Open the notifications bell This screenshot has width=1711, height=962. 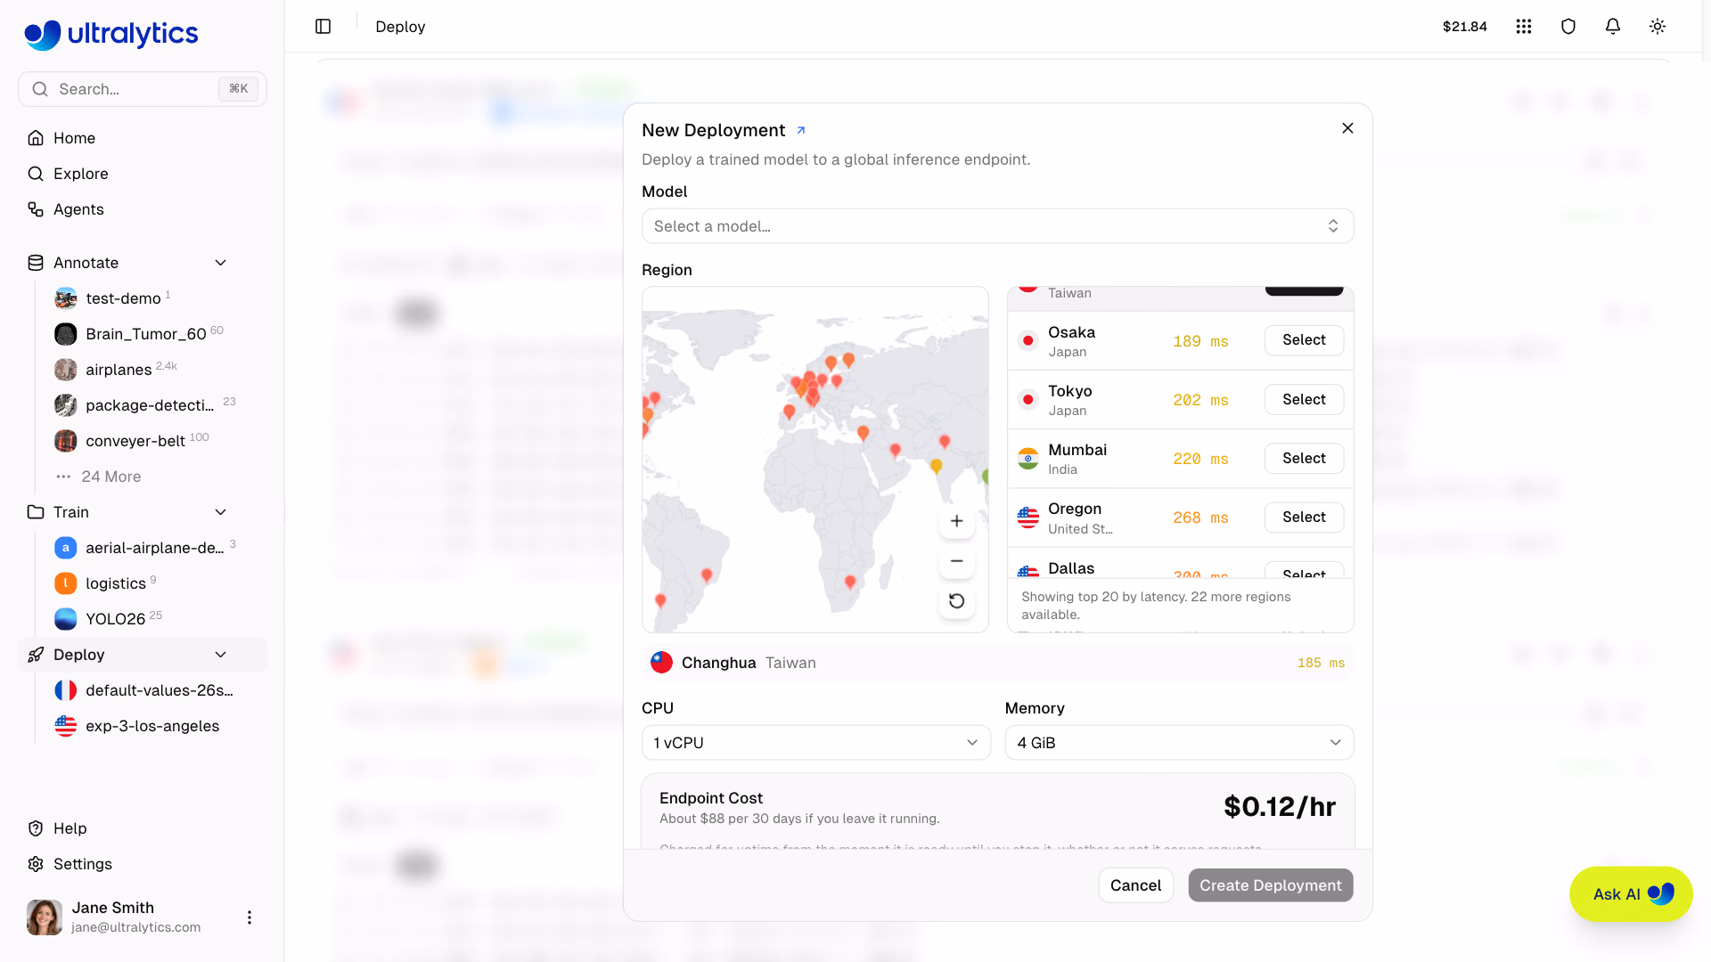(1613, 27)
